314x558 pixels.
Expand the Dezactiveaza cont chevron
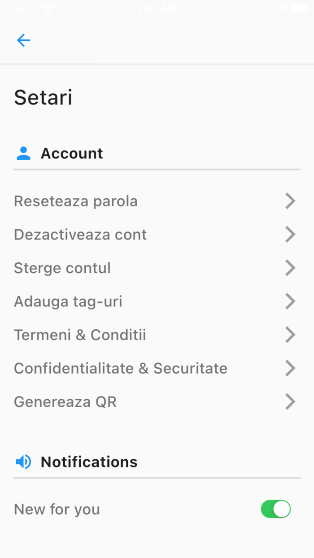coord(290,235)
